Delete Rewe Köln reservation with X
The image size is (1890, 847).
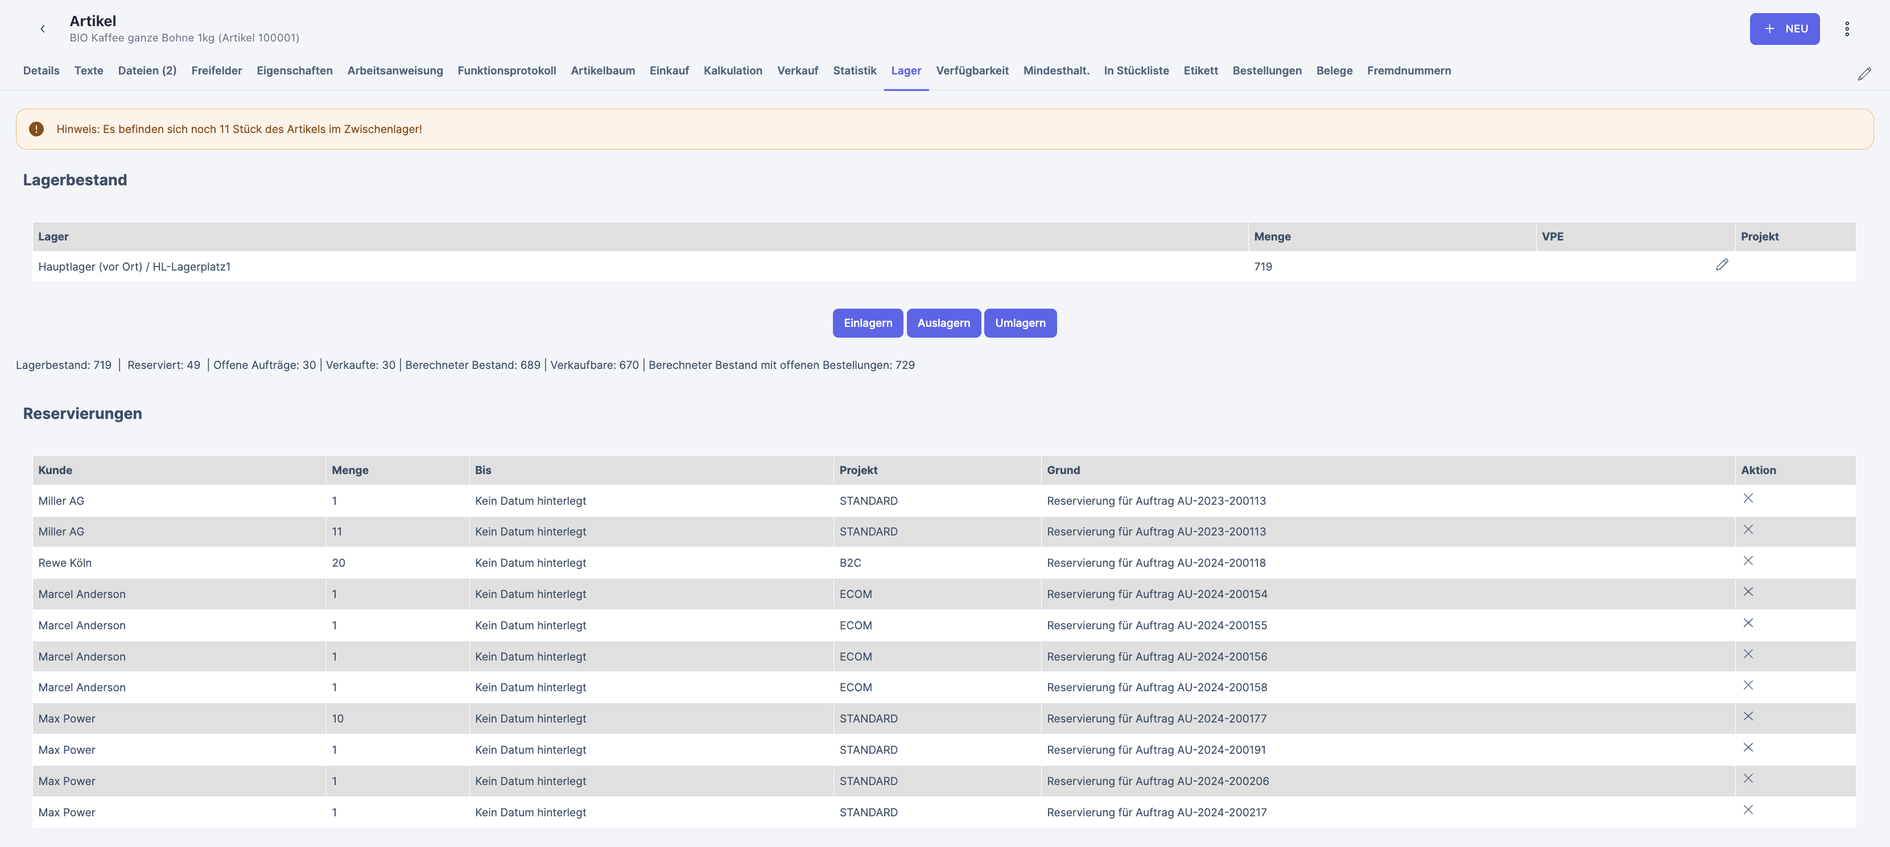(x=1748, y=561)
